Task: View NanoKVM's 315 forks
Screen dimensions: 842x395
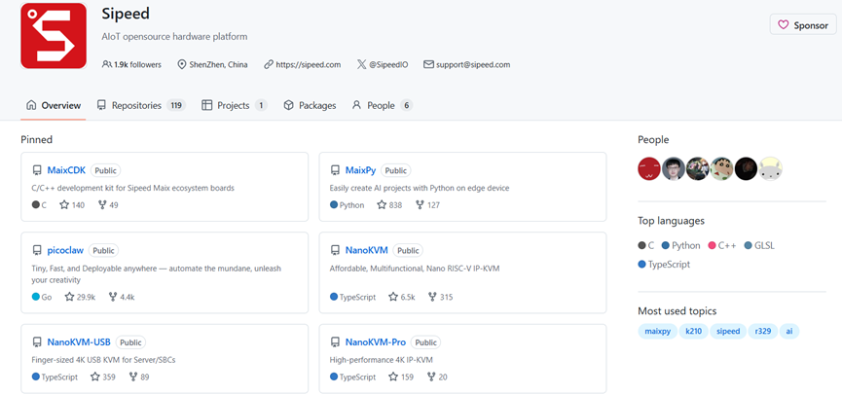Action: click(x=440, y=297)
